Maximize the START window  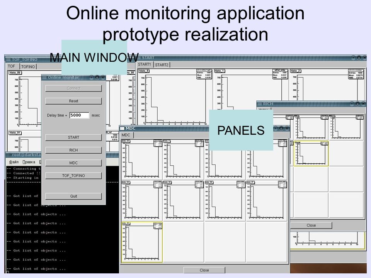(359, 58)
